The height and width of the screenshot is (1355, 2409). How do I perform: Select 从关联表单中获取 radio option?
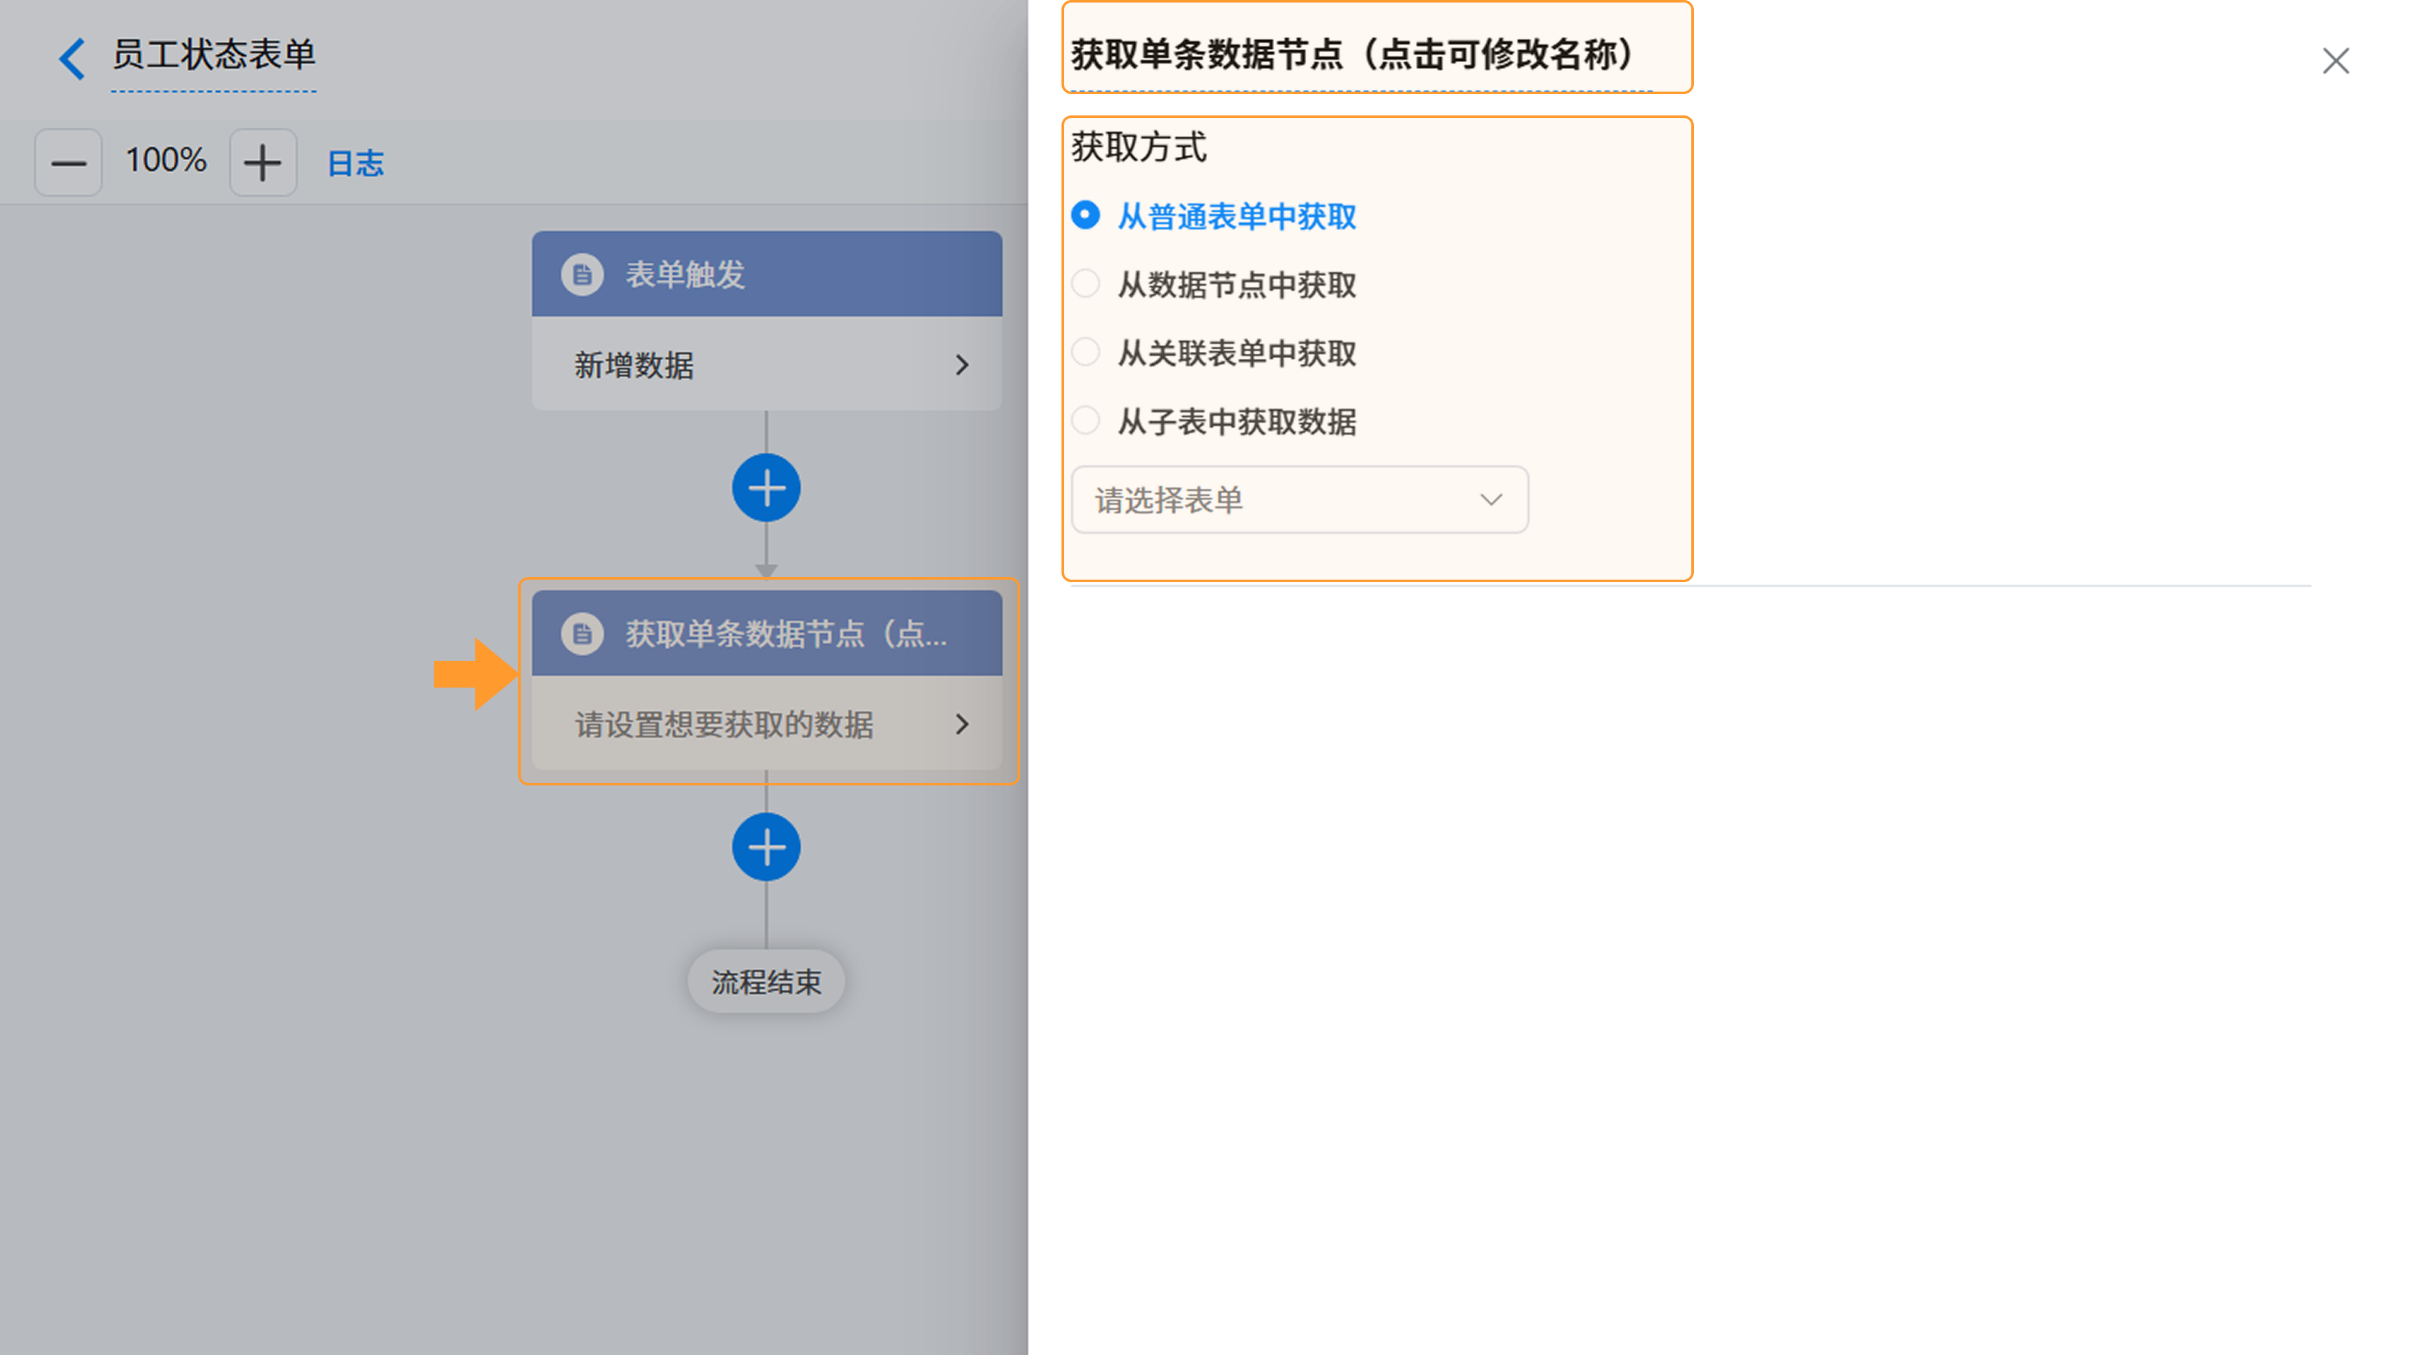(1214, 353)
